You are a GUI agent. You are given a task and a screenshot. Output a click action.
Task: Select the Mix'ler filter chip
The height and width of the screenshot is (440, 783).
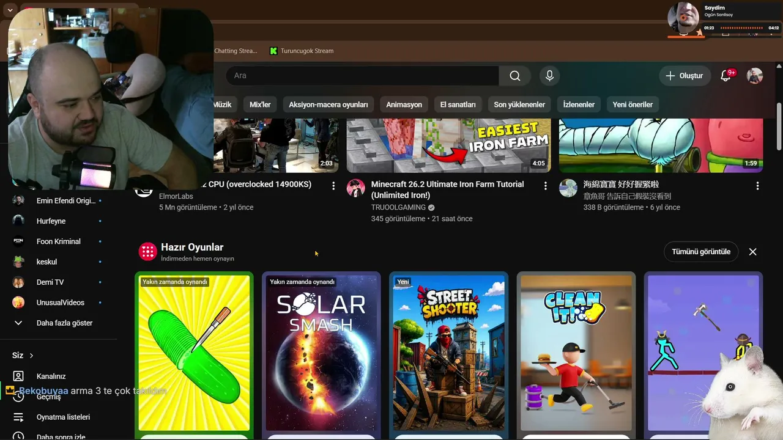pos(260,105)
